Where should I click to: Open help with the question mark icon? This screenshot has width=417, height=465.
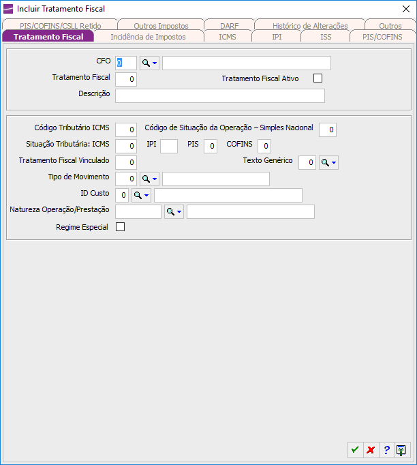tap(386, 450)
